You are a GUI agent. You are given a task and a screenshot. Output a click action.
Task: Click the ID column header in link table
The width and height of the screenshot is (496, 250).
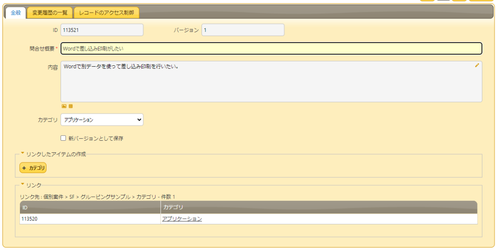(90, 207)
